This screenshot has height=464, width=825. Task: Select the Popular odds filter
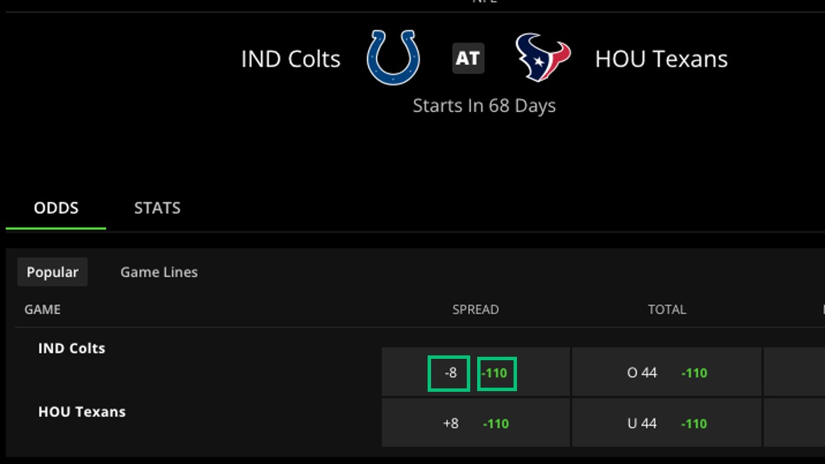tap(52, 272)
